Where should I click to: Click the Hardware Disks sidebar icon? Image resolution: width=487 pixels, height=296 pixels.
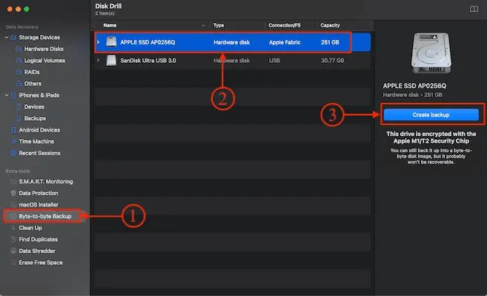[x=19, y=49]
